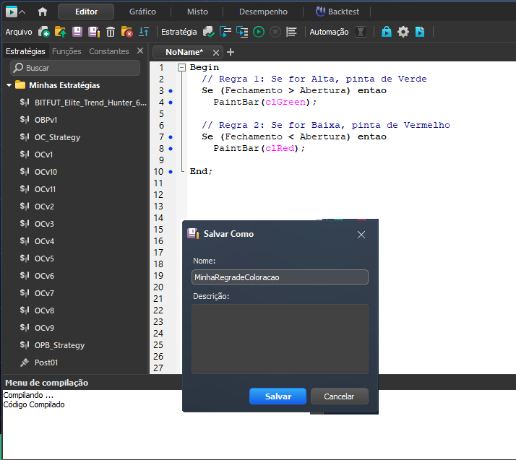Click the Salvar button in the dialog
This screenshot has height=460, width=516.
click(278, 396)
